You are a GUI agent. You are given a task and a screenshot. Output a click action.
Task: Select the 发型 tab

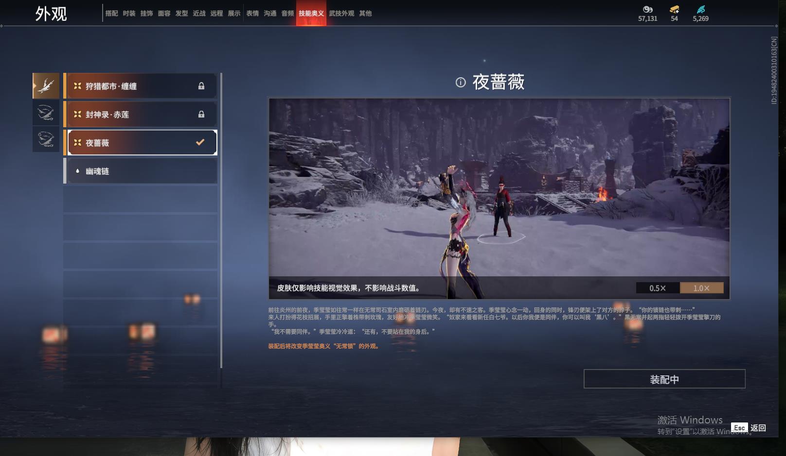click(x=181, y=13)
